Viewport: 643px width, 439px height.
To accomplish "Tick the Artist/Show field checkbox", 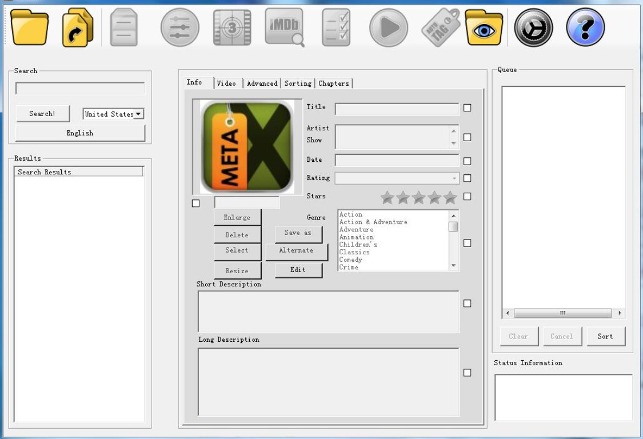I will [467, 137].
